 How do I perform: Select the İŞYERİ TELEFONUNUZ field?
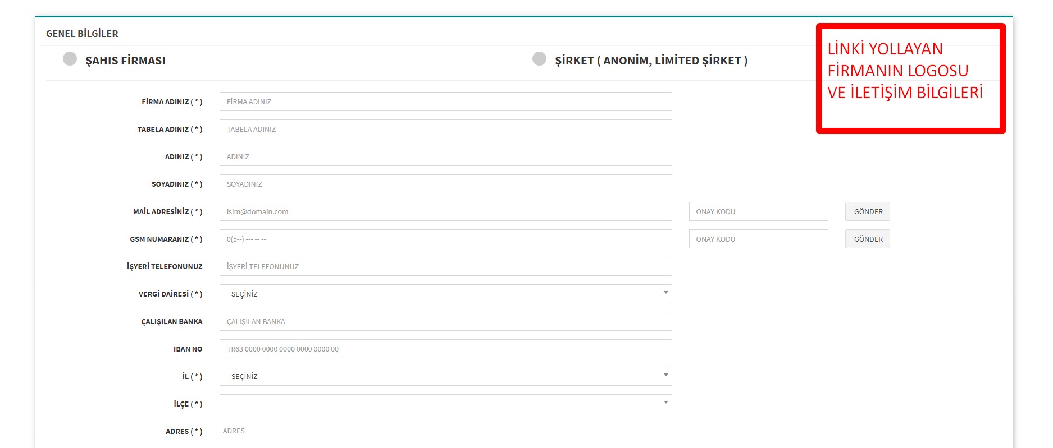click(445, 266)
